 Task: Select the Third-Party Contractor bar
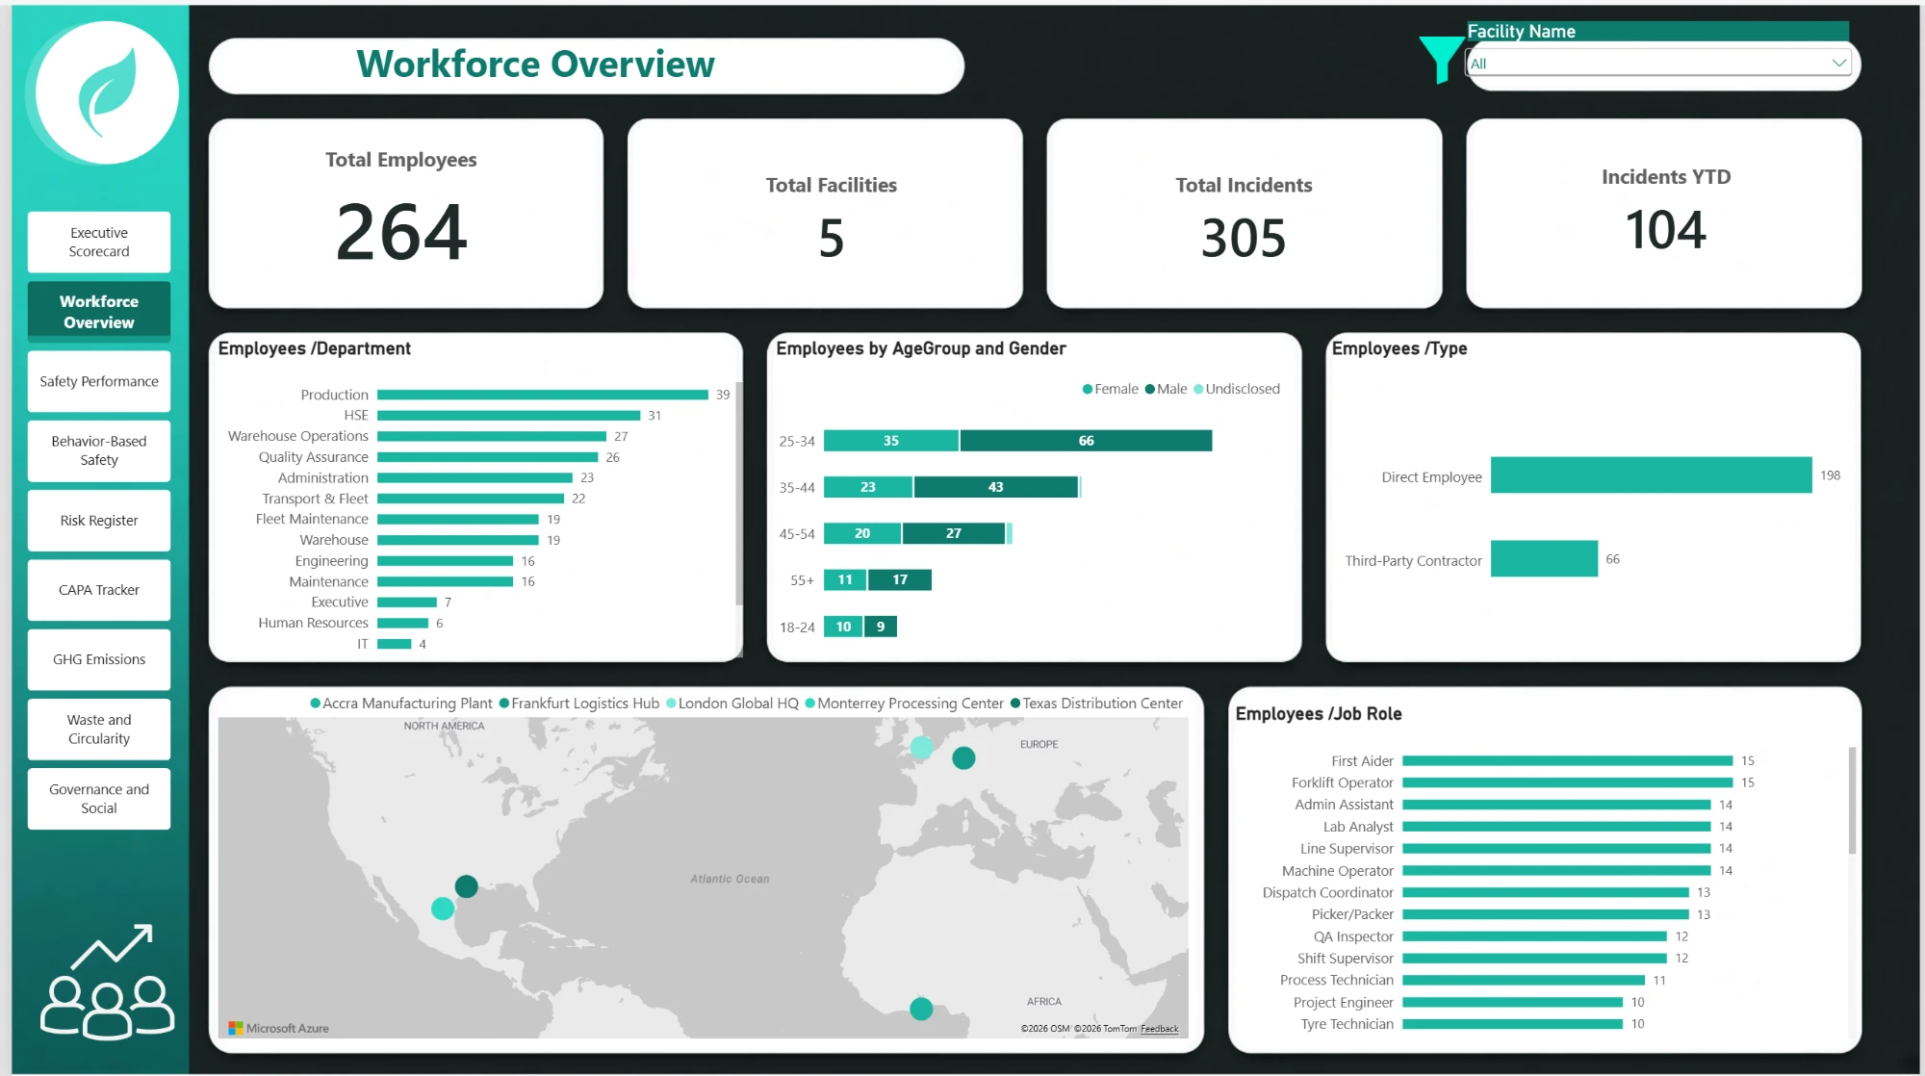[x=1544, y=559]
